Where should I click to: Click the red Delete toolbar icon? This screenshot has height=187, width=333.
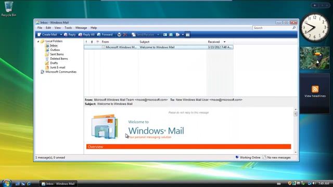coord(125,35)
